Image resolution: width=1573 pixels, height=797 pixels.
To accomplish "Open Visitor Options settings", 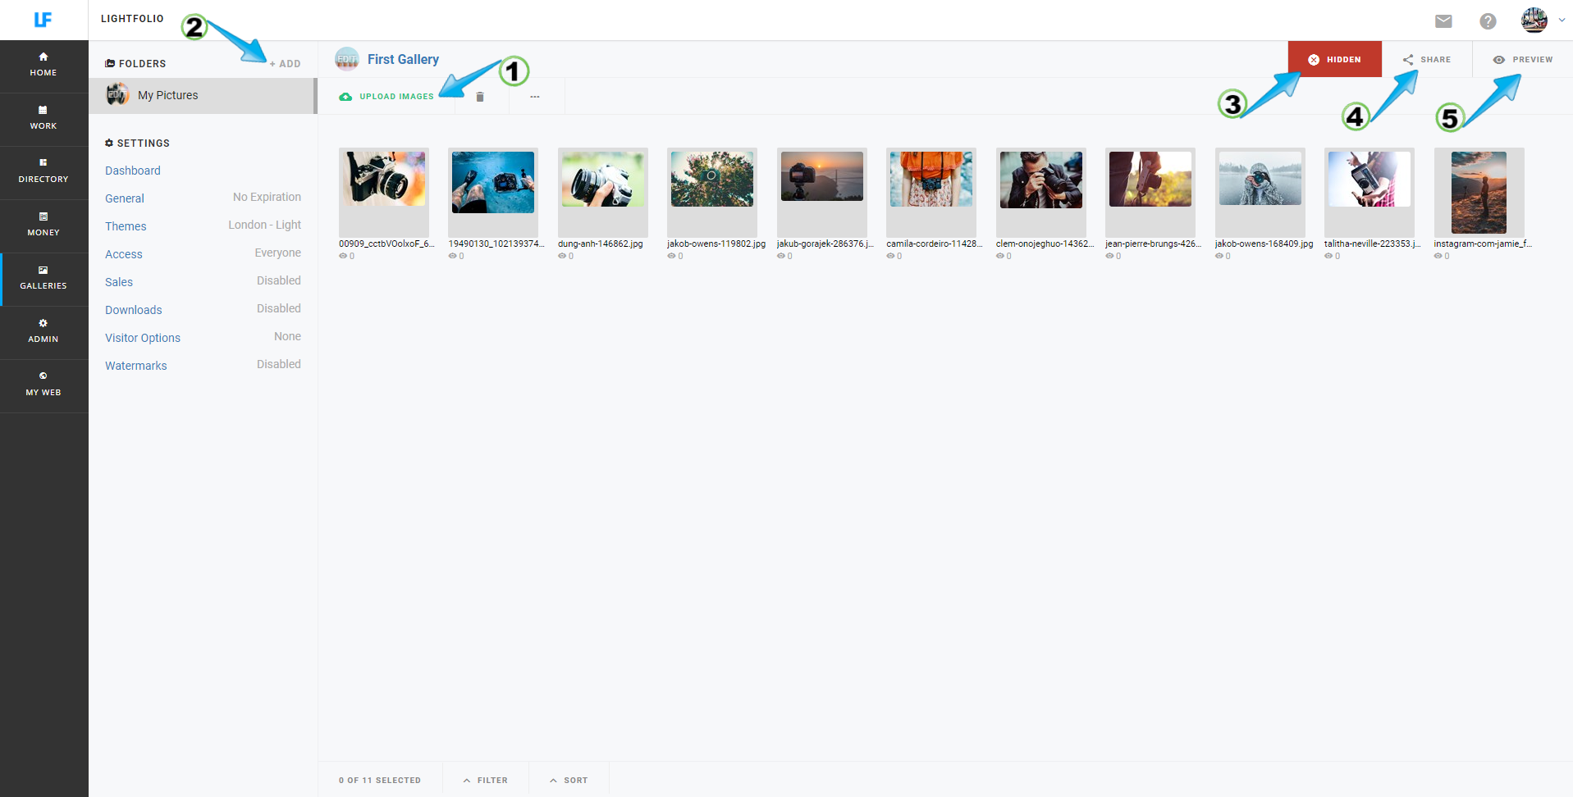I will tap(143, 338).
